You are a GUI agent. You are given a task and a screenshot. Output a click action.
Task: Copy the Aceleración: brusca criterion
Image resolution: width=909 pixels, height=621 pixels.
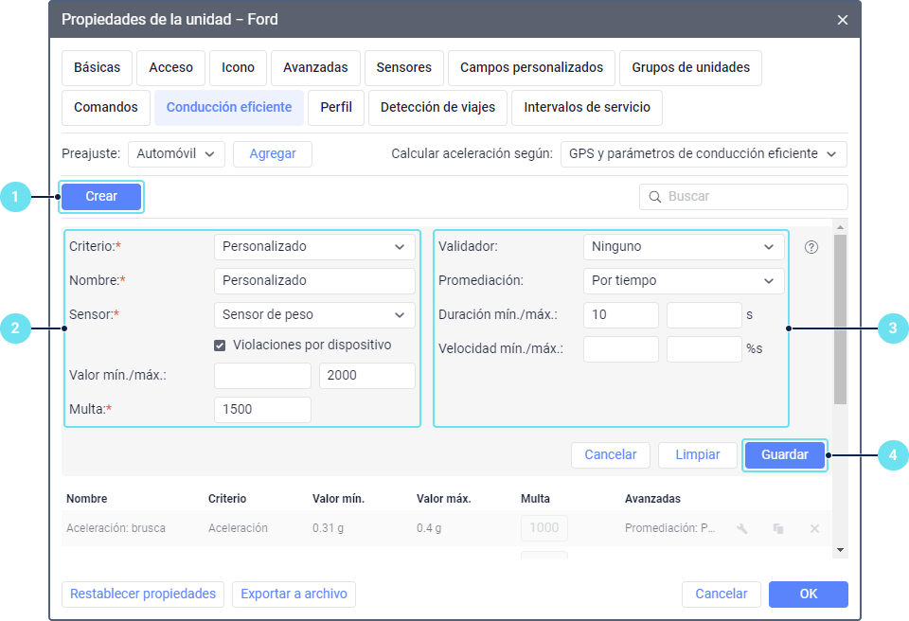pos(778,528)
